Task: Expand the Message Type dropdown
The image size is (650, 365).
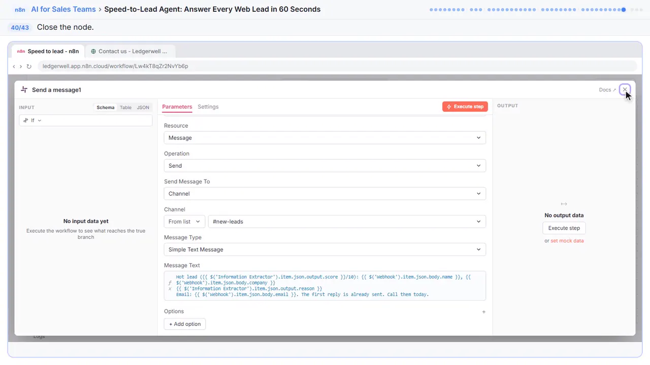Action: 324,249
